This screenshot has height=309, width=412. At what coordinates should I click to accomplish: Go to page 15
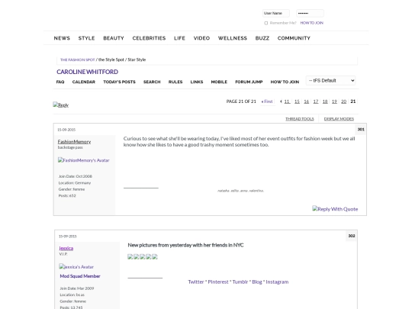click(297, 101)
